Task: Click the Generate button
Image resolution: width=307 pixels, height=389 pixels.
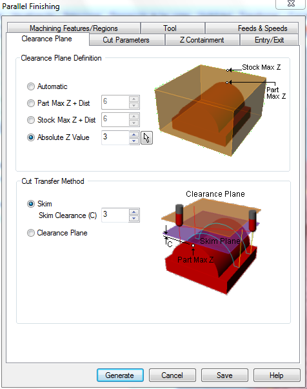Action: click(120, 375)
